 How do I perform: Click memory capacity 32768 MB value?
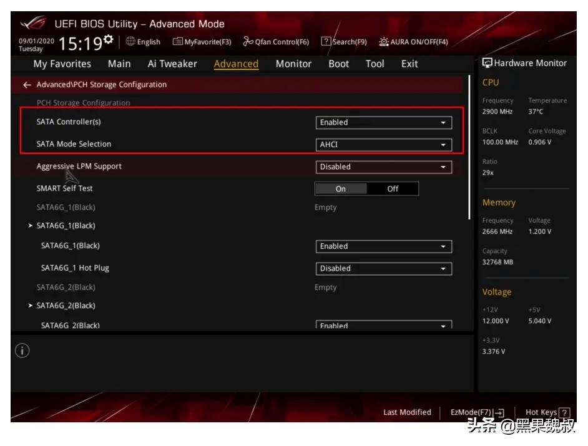pyautogui.click(x=497, y=263)
